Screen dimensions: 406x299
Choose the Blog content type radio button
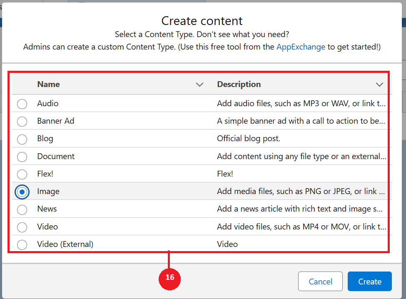tap(22, 139)
